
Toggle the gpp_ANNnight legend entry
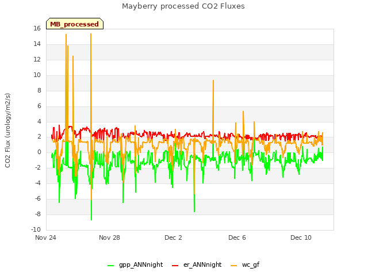[135, 264]
